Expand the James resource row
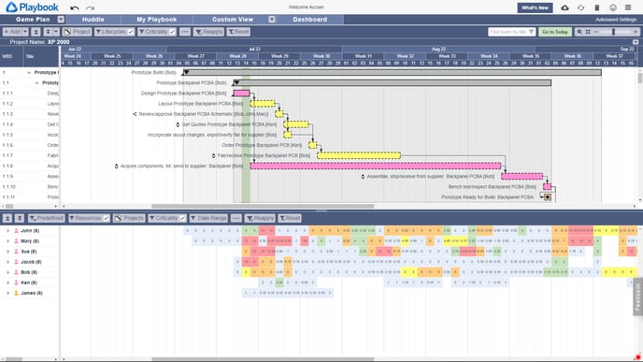The image size is (643, 362). pyautogui.click(x=7, y=293)
